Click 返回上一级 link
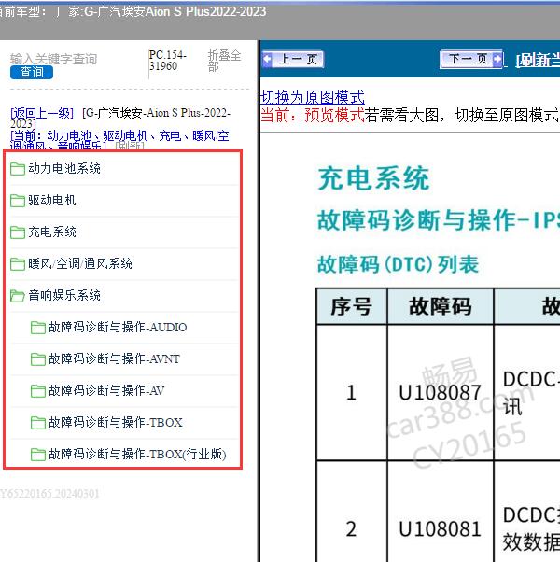This screenshot has width=560, height=562. pos(42,113)
